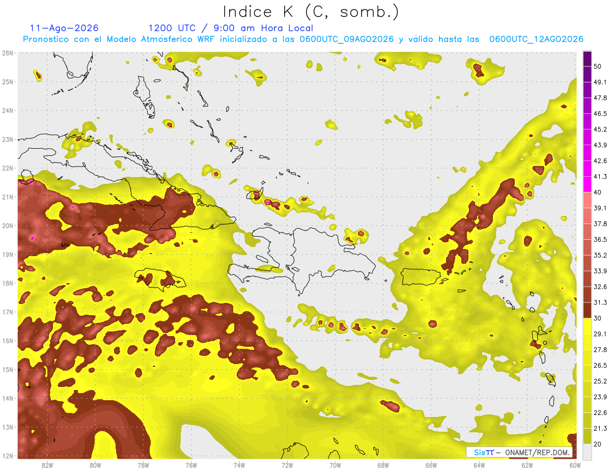Viewport: 611px width, 472px height.
Task: Click the "80W" longitude axis label
Action: (x=95, y=465)
